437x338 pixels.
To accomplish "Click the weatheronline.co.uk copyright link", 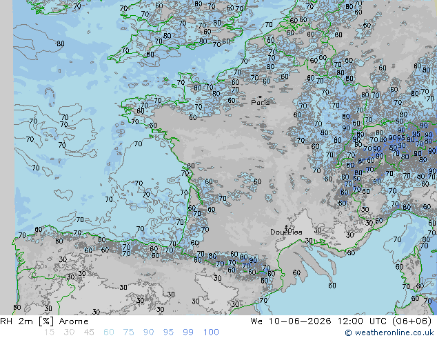I will coord(389,332).
